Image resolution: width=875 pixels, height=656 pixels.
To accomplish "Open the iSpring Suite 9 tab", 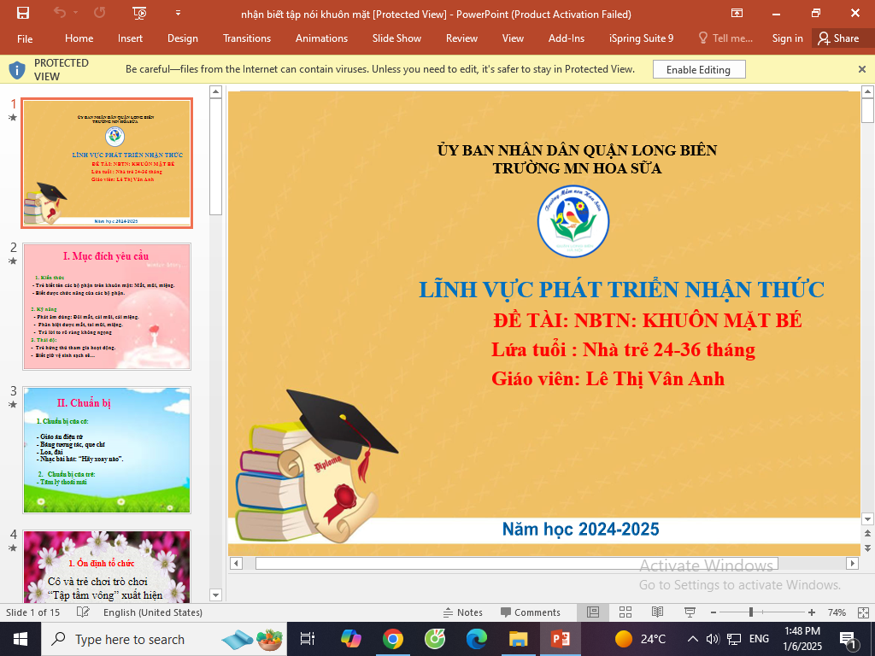I will [x=641, y=38].
